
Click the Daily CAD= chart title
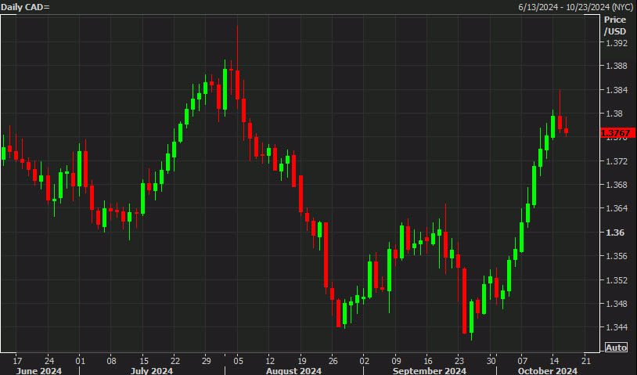click(25, 7)
